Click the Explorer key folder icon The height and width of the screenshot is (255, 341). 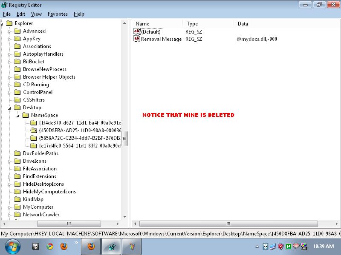point(9,23)
